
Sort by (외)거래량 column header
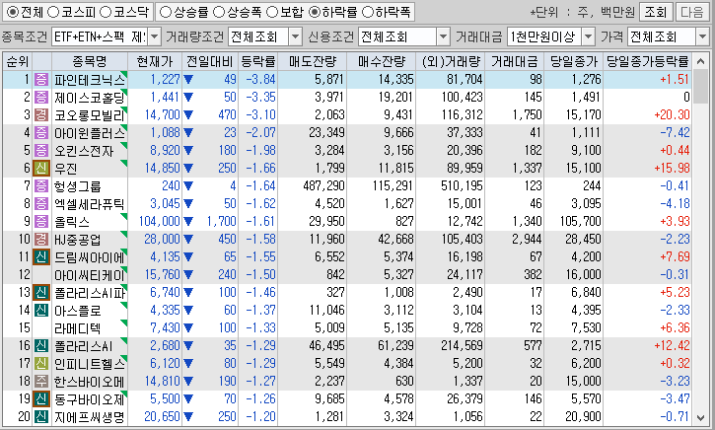point(451,61)
